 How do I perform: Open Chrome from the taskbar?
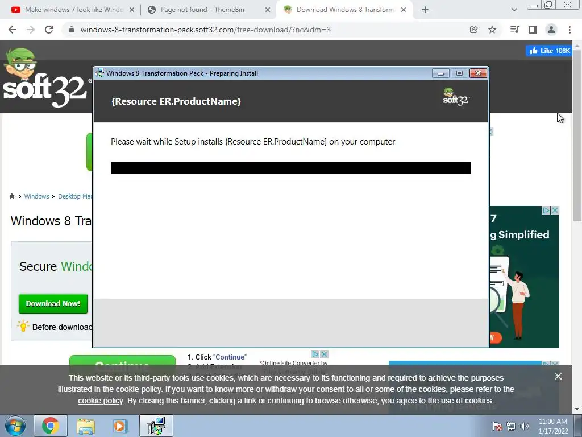pyautogui.click(x=51, y=426)
